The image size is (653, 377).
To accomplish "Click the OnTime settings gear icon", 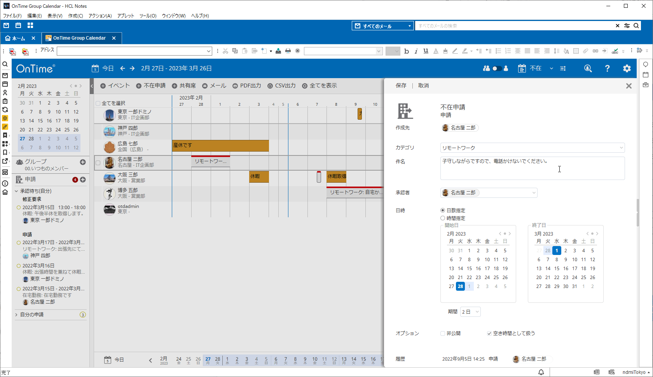I will coord(627,68).
